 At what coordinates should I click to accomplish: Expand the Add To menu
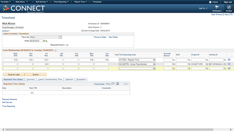[203, 8]
